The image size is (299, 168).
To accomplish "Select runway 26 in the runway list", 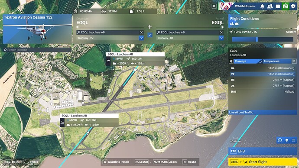I will click(x=263, y=86).
